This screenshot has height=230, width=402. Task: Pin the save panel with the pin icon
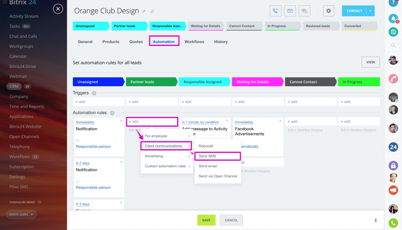(376, 221)
